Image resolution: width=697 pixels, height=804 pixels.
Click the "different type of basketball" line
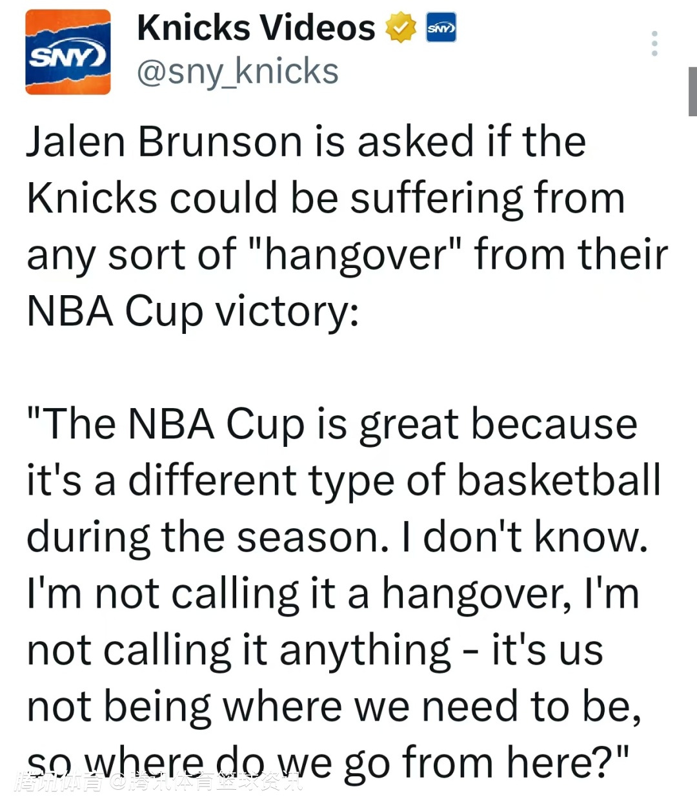pos(394,480)
